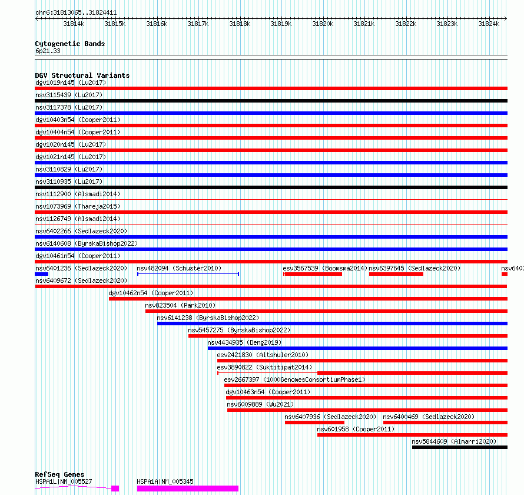This screenshot has height=495, width=524.
Task: Select the nsv3110935 (Lu2017) variant label
Action: click(x=69, y=181)
